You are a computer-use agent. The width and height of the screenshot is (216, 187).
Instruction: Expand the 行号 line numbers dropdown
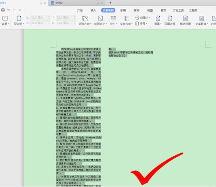coord(141,23)
